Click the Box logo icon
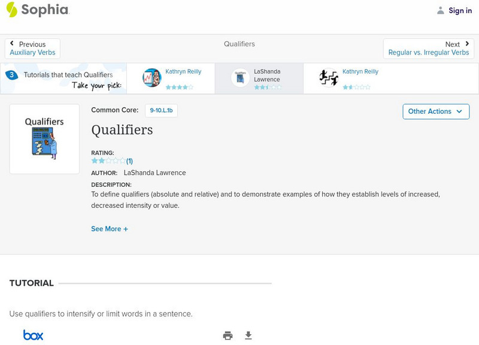The width and height of the screenshot is (479, 345). [x=33, y=335]
